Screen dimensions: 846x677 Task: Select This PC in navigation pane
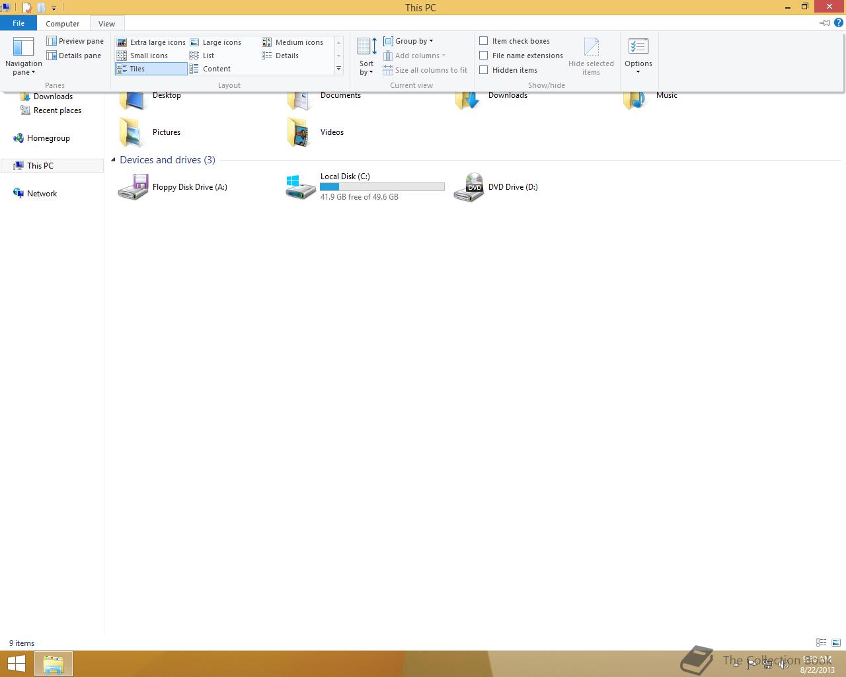tap(52, 166)
